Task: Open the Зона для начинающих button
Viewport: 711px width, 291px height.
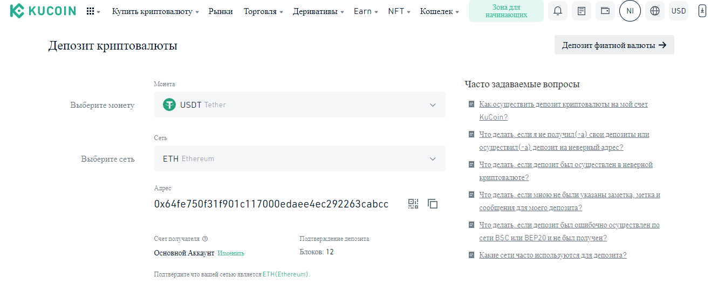Action: point(506,11)
